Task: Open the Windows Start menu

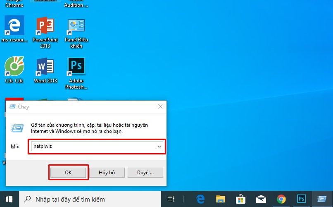Action: pos(10,200)
